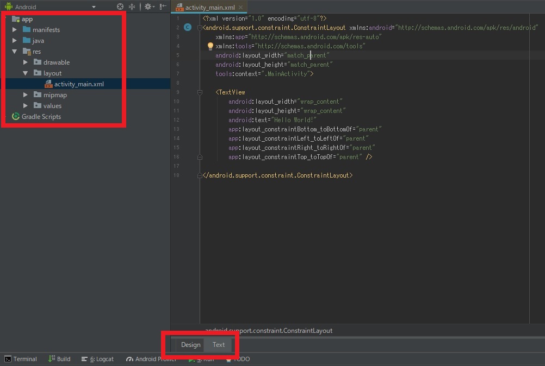Click the mipmap folder icon

(38, 94)
